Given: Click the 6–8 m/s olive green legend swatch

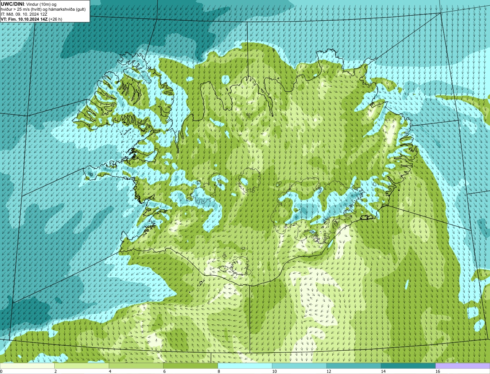Looking at the screenshot, I should 191,366.
